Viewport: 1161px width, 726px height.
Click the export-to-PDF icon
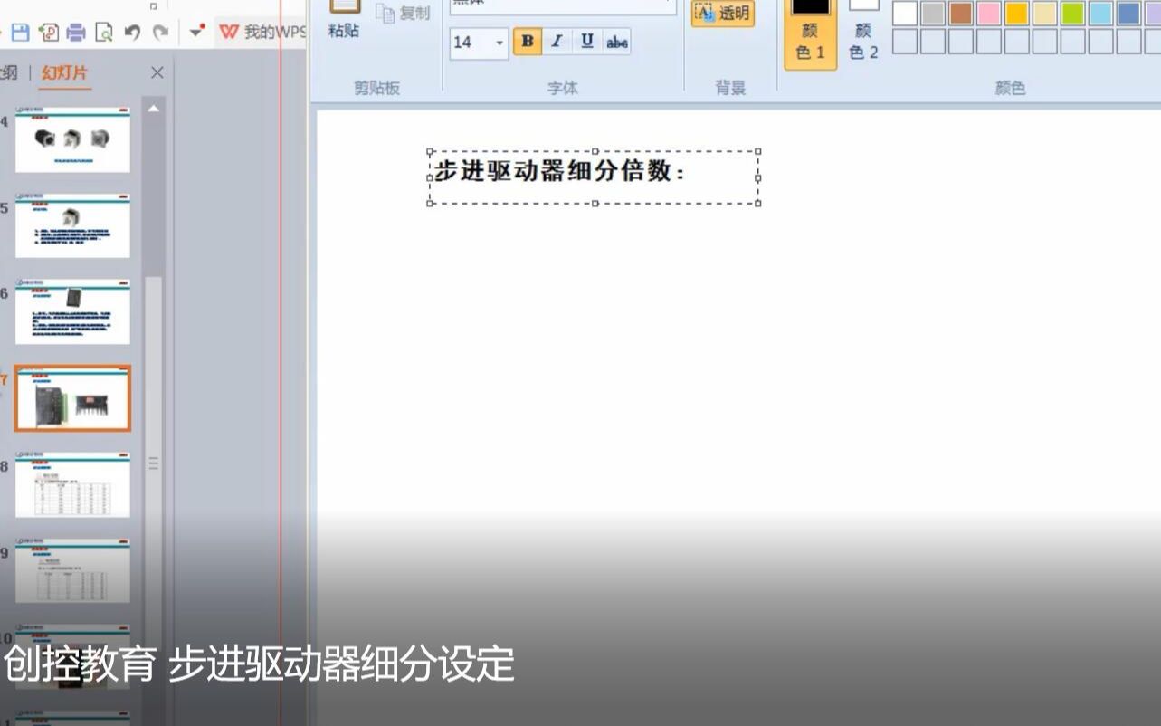(x=49, y=33)
